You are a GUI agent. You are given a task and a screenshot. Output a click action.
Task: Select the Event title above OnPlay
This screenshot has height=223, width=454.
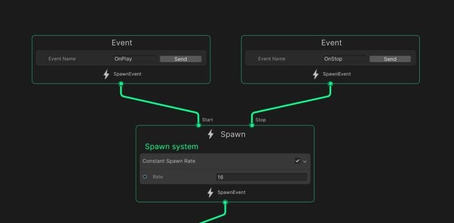click(122, 42)
